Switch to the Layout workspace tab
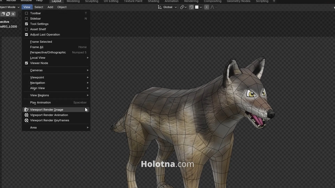 (x=56, y=1)
